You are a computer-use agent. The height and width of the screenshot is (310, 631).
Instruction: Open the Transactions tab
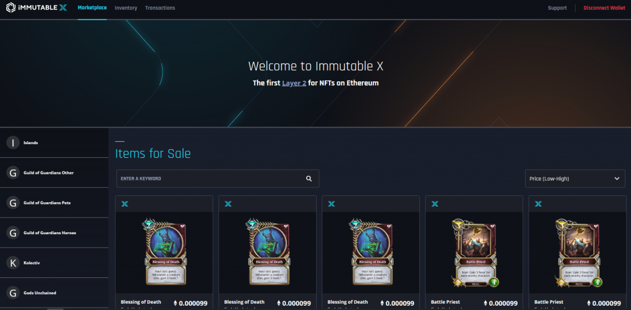(160, 8)
